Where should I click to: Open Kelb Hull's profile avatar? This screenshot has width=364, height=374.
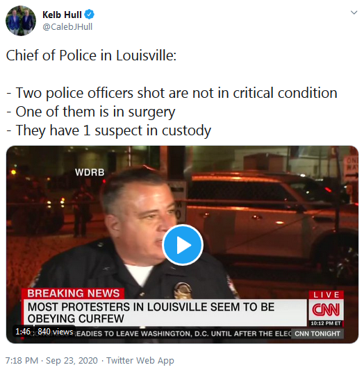coord(21,21)
